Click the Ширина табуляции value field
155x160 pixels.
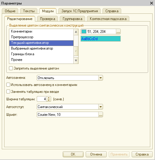point(42,99)
